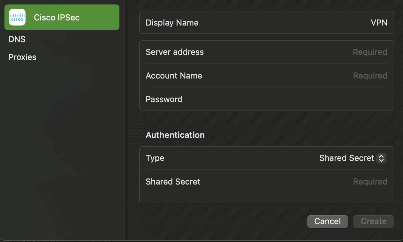Open the DNS section in sidebar

click(17, 39)
